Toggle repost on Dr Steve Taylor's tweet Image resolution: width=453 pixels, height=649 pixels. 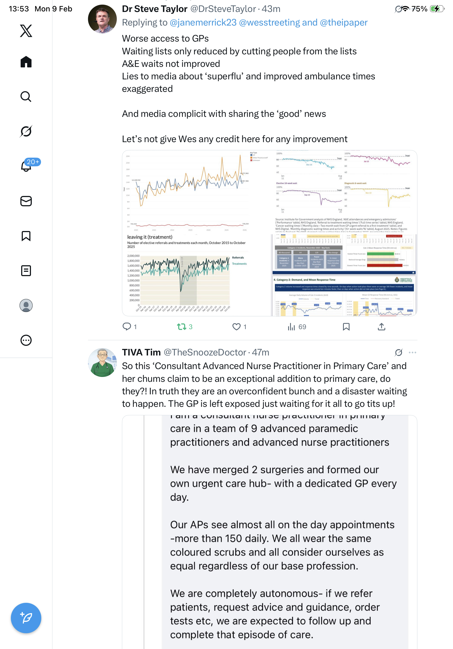pyautogui.click(x=182, y=327)
